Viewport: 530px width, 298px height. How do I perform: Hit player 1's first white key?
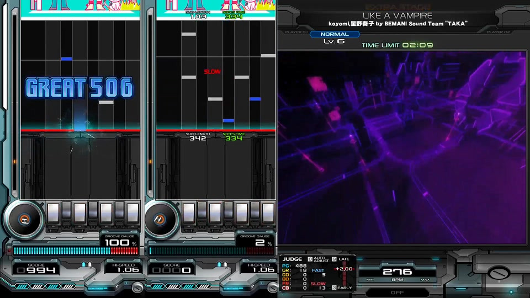coord(53,213)
